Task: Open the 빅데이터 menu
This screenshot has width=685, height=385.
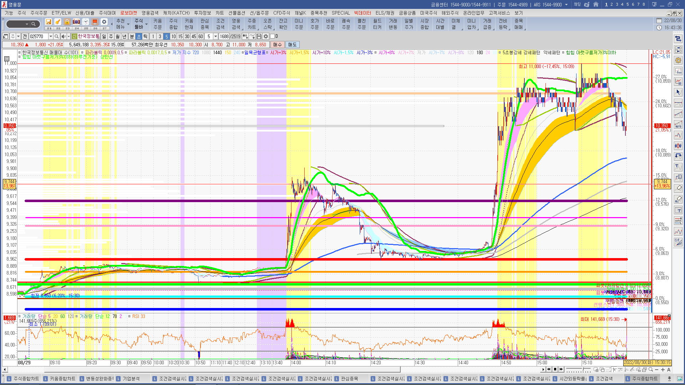Action: tap(362, 13)
